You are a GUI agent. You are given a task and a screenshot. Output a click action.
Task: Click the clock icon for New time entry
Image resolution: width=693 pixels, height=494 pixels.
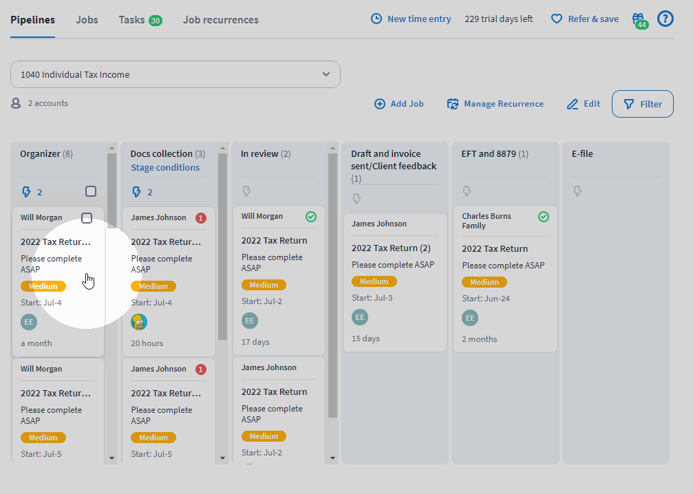pos(376,19)
